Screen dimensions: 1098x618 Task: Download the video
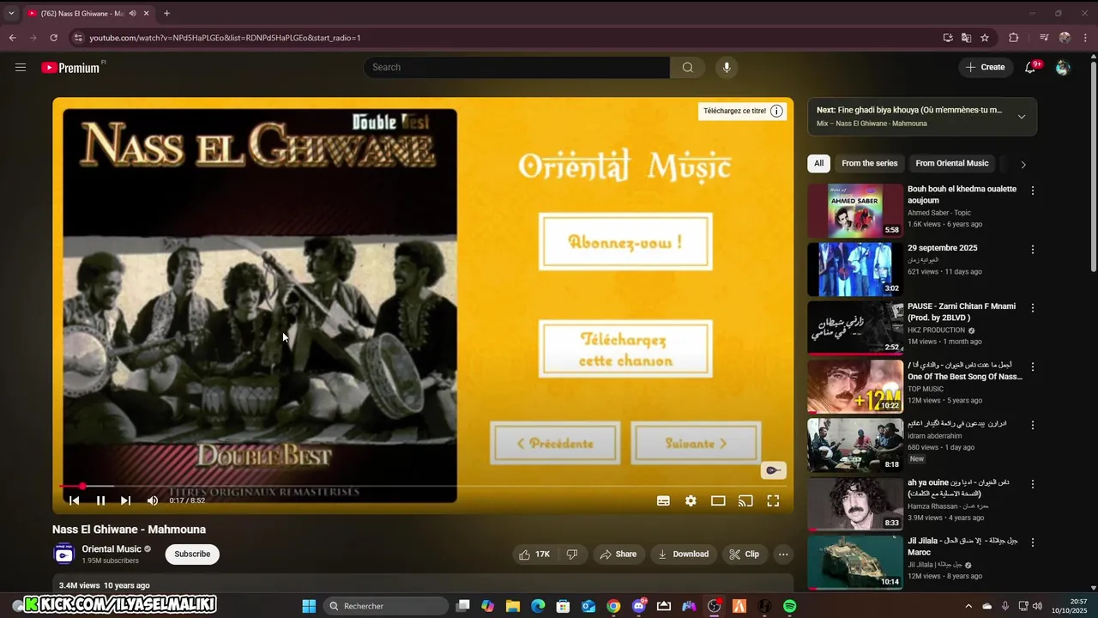coord(683,554)
